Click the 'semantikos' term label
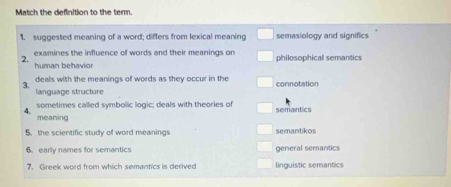 coord(296,131)
